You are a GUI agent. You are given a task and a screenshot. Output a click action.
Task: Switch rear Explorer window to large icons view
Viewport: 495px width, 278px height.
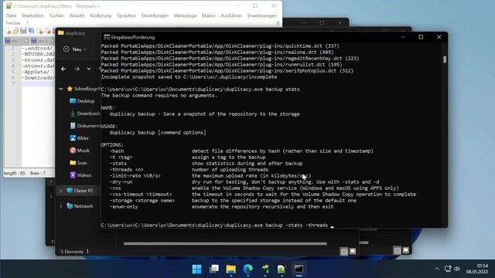[x=405, y=250]
